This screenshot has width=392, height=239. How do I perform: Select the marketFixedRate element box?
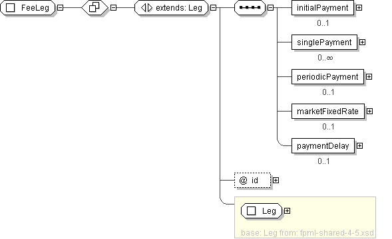[328, 111]
